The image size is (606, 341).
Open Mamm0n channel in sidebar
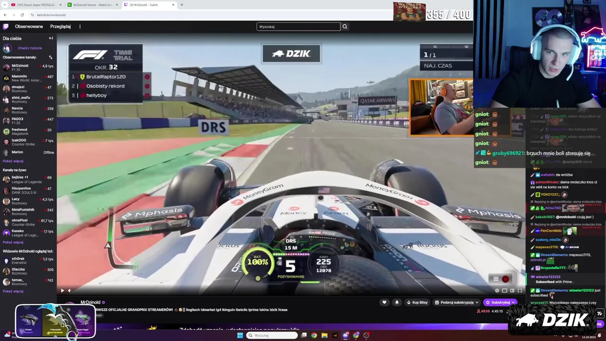point(28,78)
